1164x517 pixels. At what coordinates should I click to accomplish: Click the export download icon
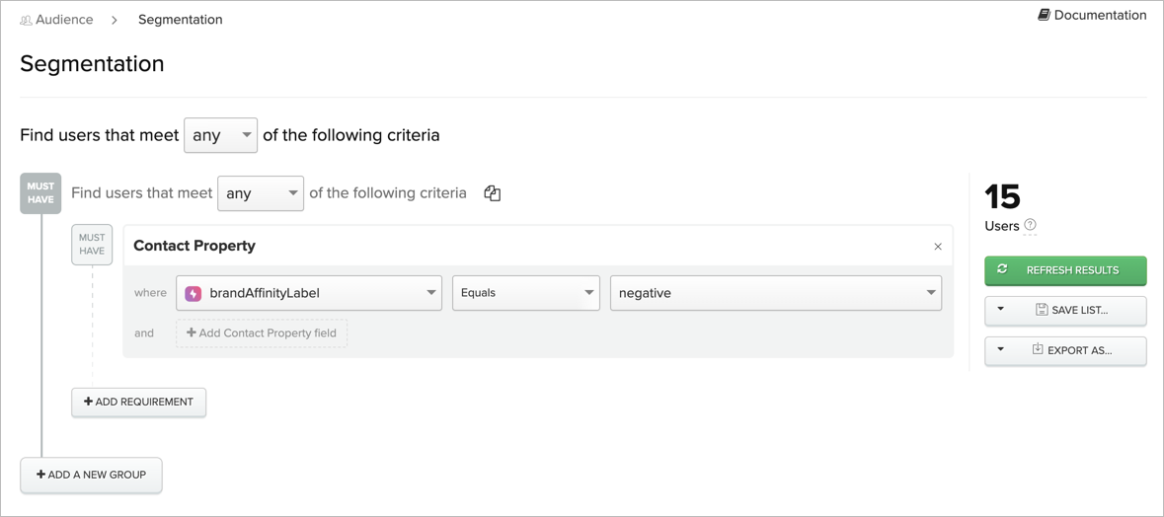[x=1038, y=348]
